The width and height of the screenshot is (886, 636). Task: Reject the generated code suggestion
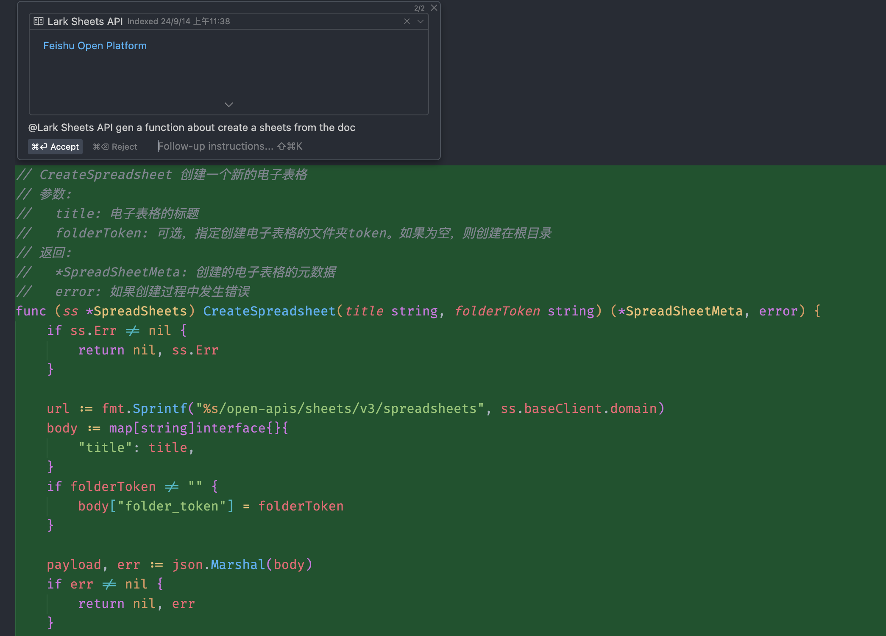[x=115, y=147]
